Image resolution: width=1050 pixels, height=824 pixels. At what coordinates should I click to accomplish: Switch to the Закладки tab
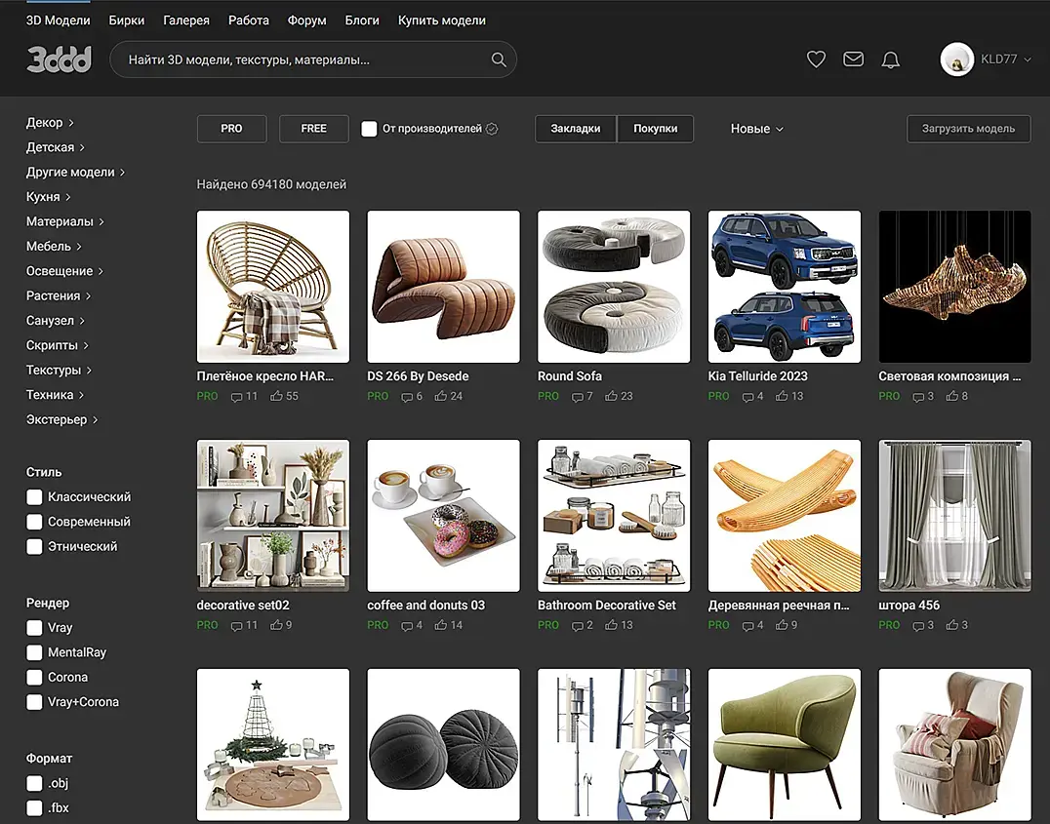575,129
